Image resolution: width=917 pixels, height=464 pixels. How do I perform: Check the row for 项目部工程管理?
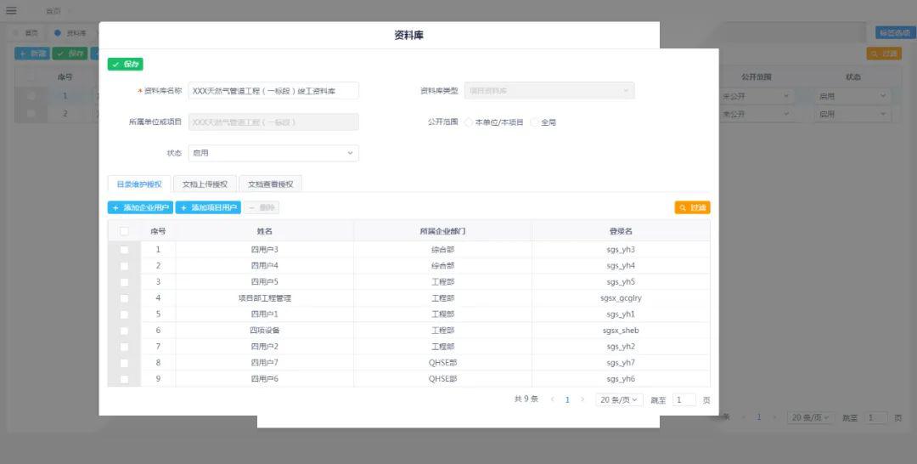124,298
